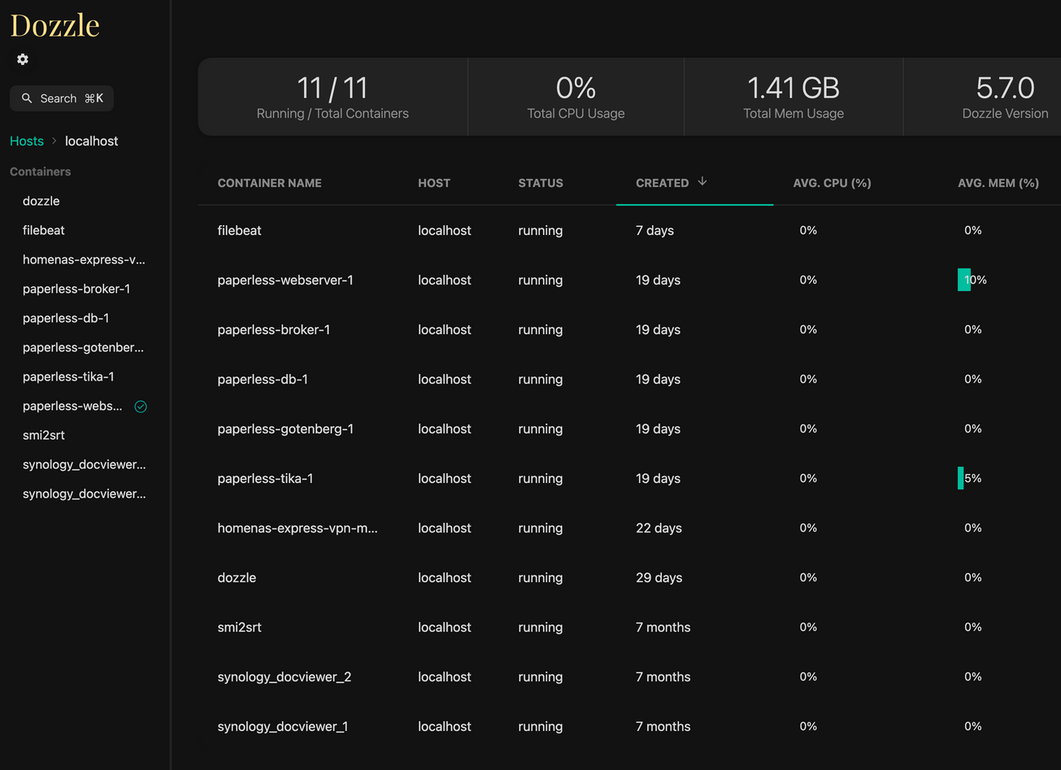Click the 7 months value for smi2srt
Viewport: 1061px width, 770px height.
[x=663, y=627]
